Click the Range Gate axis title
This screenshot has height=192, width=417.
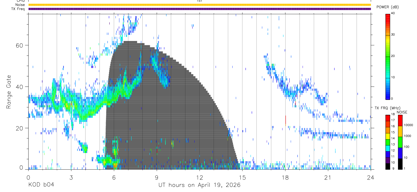(8, 91)
